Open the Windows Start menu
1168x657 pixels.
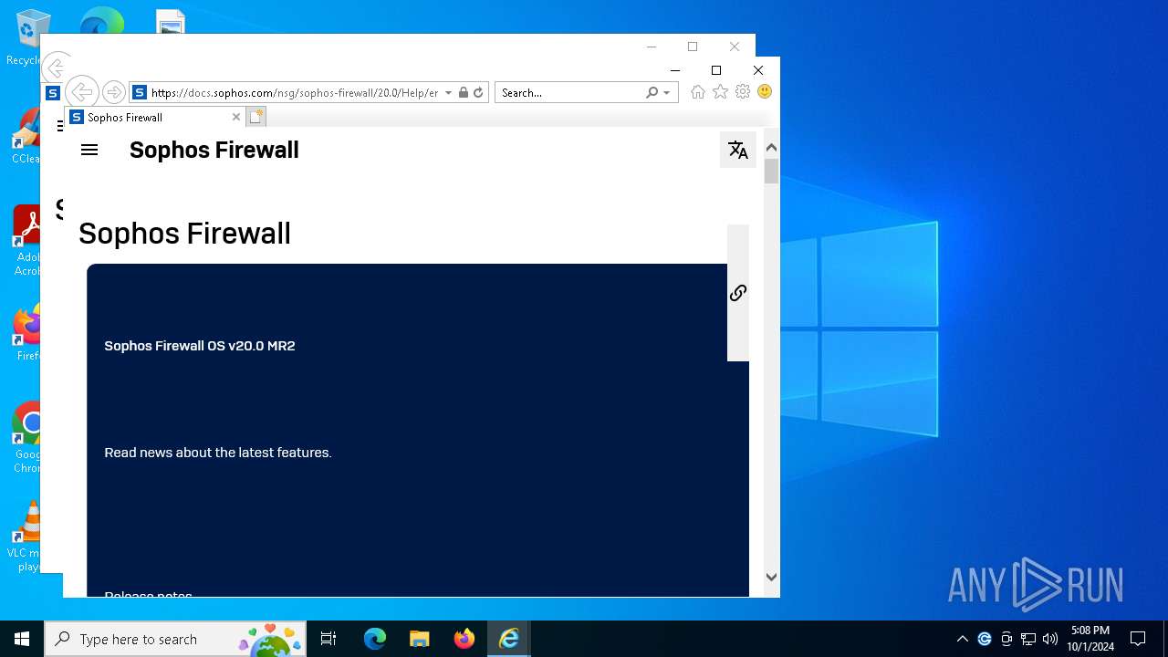pyautogui.click(x=22, y=639)
